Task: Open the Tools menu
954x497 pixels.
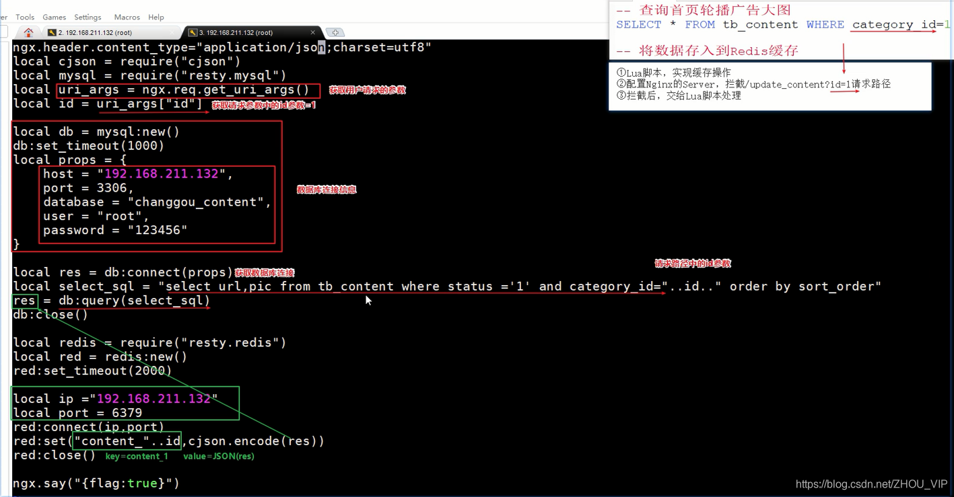Action: 25,17
